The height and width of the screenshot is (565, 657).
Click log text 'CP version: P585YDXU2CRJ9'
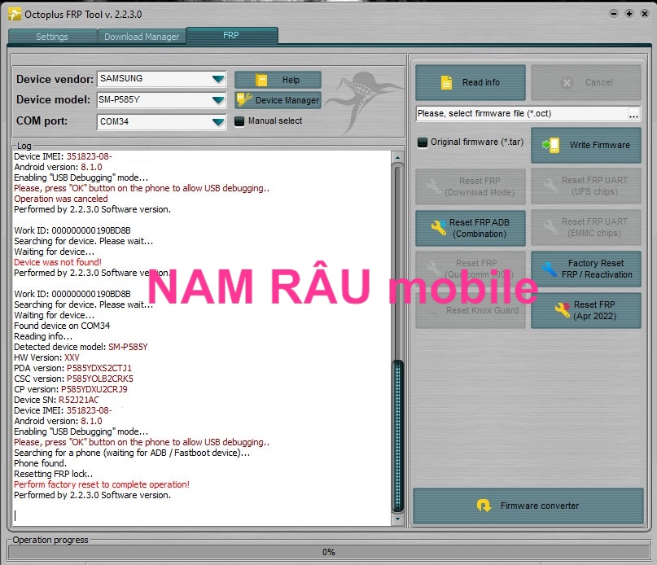coord(71,389)
